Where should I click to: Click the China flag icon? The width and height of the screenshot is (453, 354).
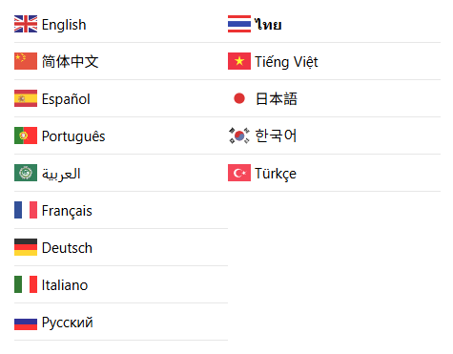pos(26,61)
